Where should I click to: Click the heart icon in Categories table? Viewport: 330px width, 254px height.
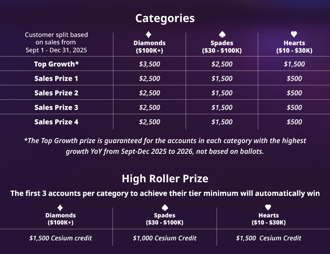294,34
